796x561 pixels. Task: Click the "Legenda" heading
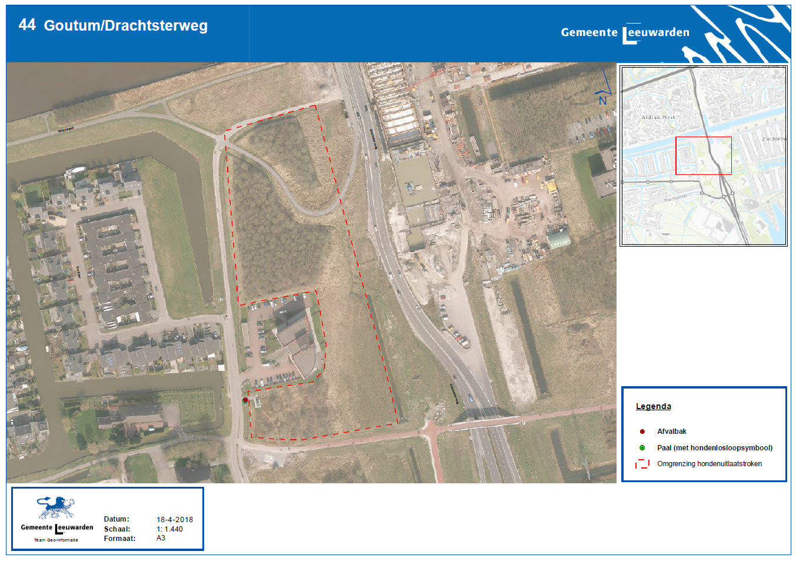click(x=653, y=406)
